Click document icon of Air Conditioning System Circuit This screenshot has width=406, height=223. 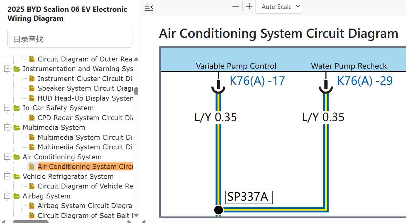click(32, 166)
